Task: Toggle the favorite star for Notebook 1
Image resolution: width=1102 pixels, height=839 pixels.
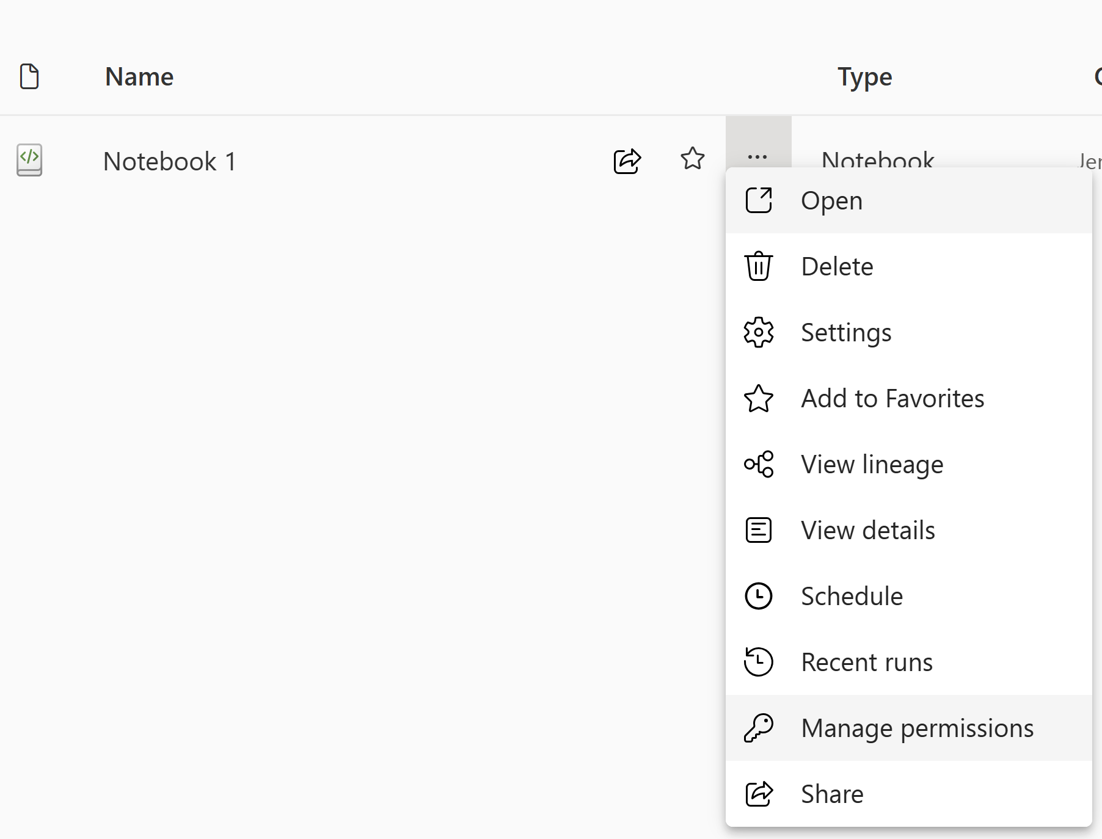Action: pyautogui.click(x=692, y=159)
